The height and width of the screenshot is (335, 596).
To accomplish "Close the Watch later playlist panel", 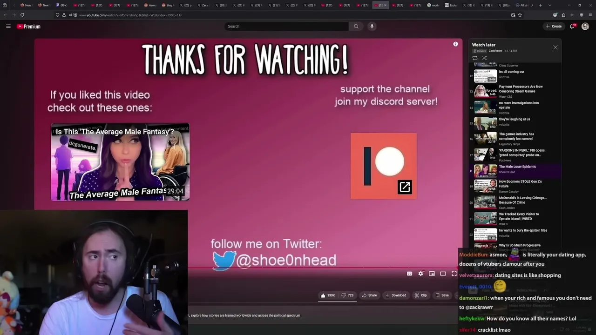I will [x=555, y=47].
